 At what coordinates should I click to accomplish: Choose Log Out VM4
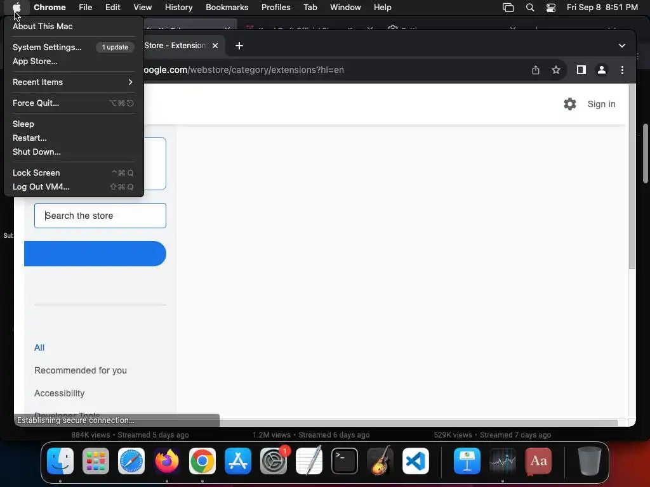coord(74,187)
